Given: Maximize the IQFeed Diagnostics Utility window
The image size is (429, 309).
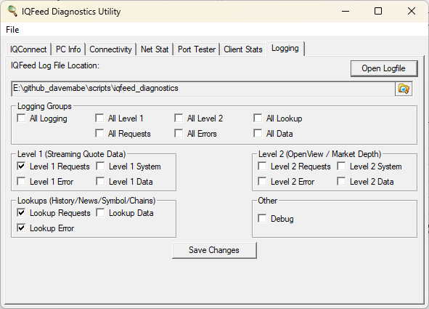Looking at the screenshot, I should coord(378,11).
